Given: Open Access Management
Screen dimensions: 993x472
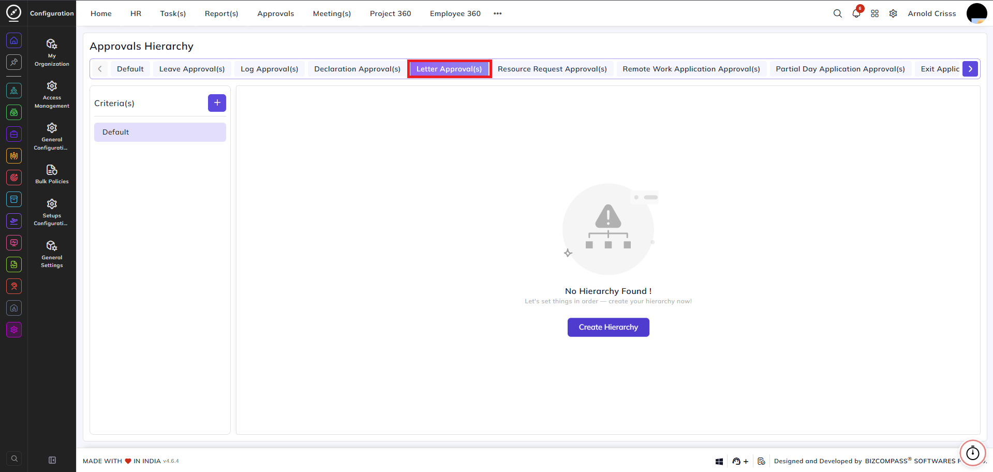Looking at the screenshot, I should coord(52,94).
